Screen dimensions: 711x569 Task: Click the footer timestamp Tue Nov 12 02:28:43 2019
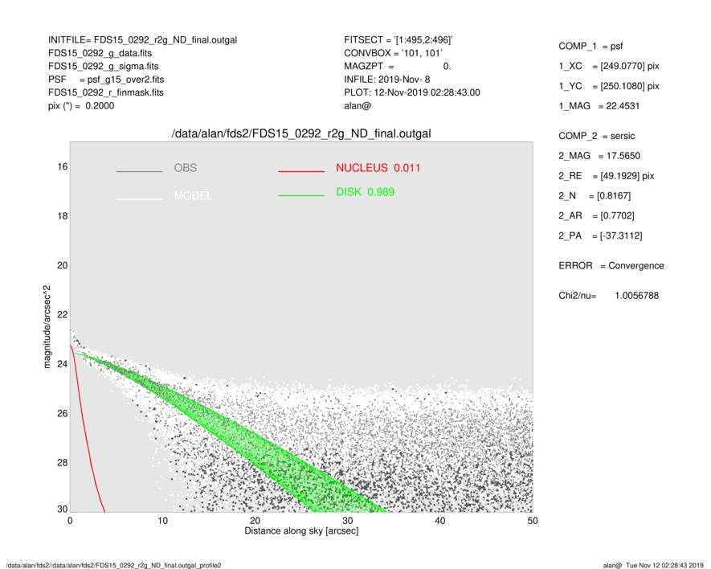(664, 565)
